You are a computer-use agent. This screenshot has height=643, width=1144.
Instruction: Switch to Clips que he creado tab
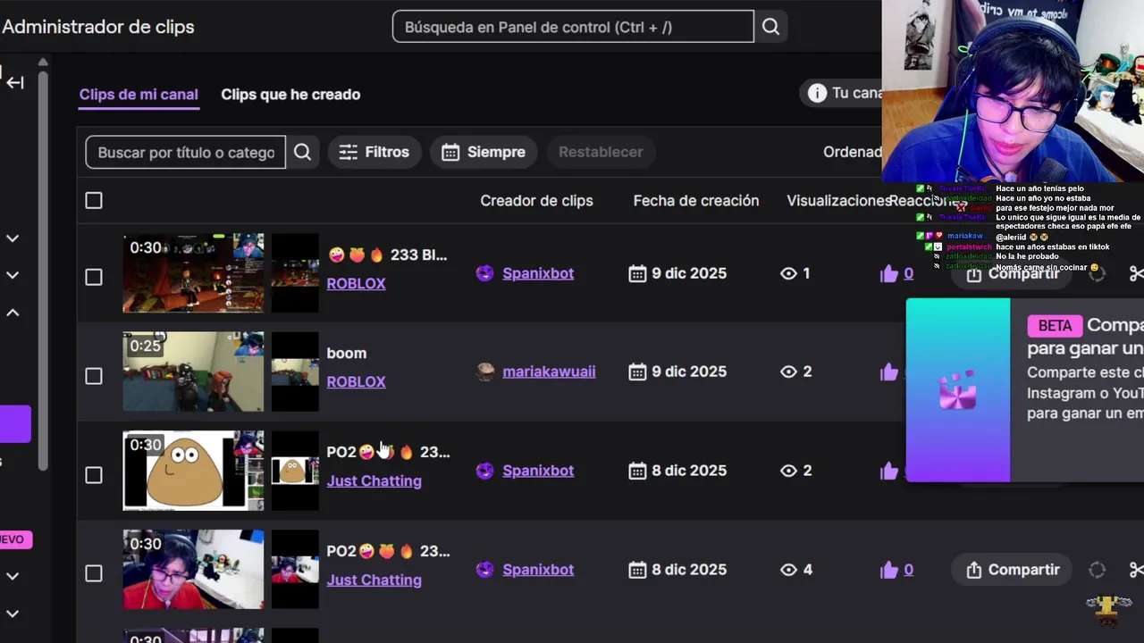point(290,95)
